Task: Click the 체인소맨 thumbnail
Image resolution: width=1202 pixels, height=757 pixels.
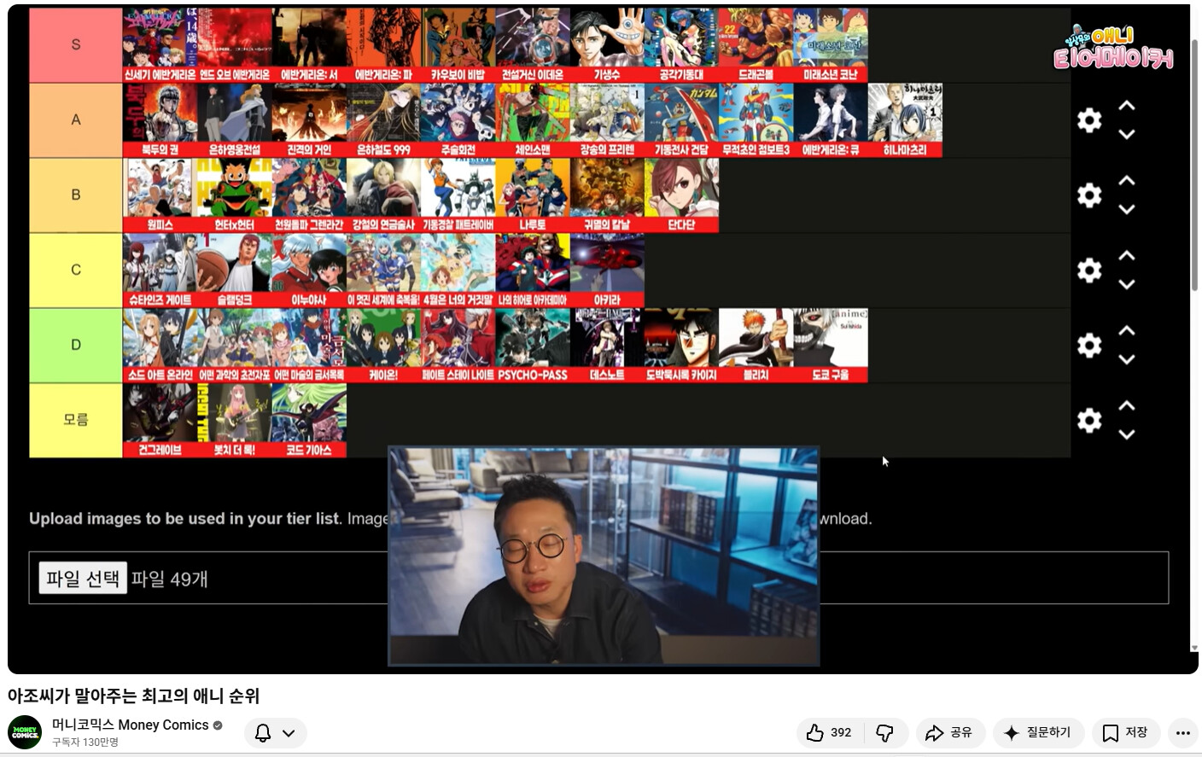Action: (x=533, y=120)
